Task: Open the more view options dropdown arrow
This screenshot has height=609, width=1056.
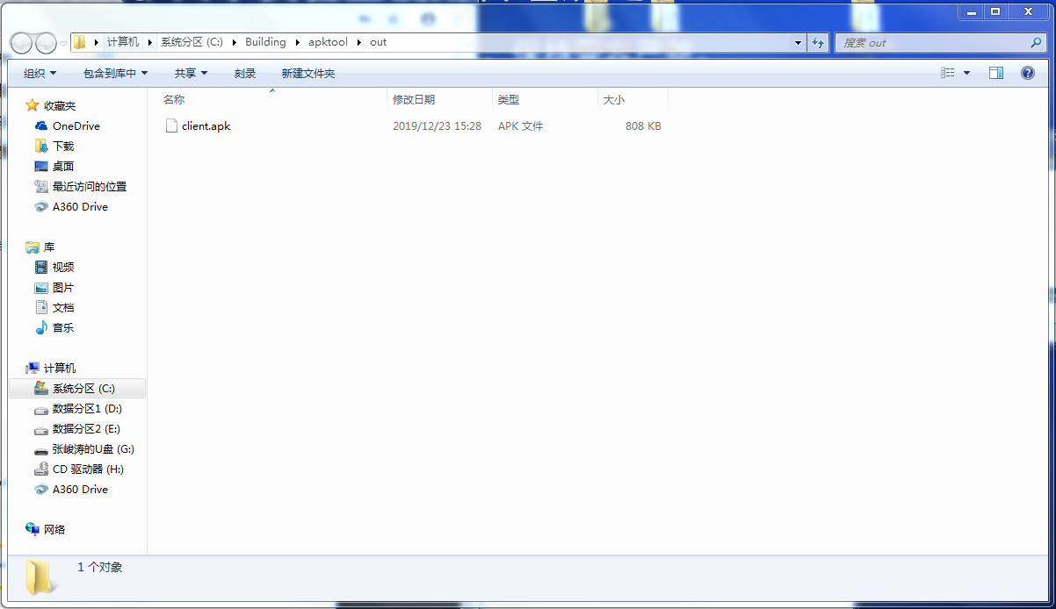Action: point(967,74)
